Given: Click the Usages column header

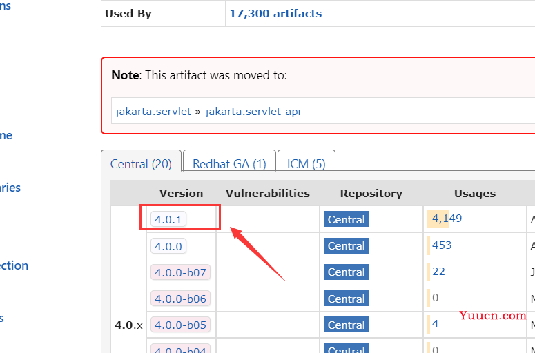Looking at the screenshot, I should point(475,194).
